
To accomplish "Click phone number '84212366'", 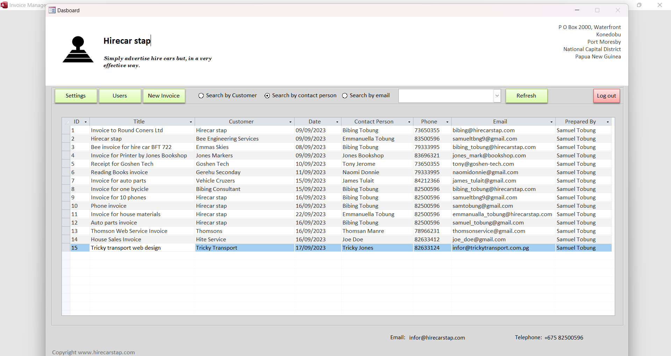I will pyautogui.click(x=427, y=180).
